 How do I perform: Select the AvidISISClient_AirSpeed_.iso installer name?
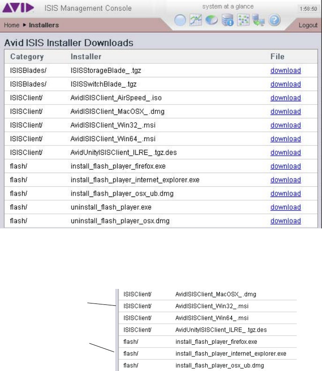tap(116, 98)
